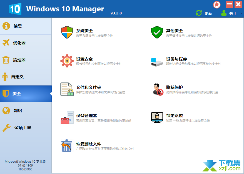Image resolution: width=244 pixels, height=174 pixels.
Task: Click the 信息 info circle icon
Action: tap(6, 26)
